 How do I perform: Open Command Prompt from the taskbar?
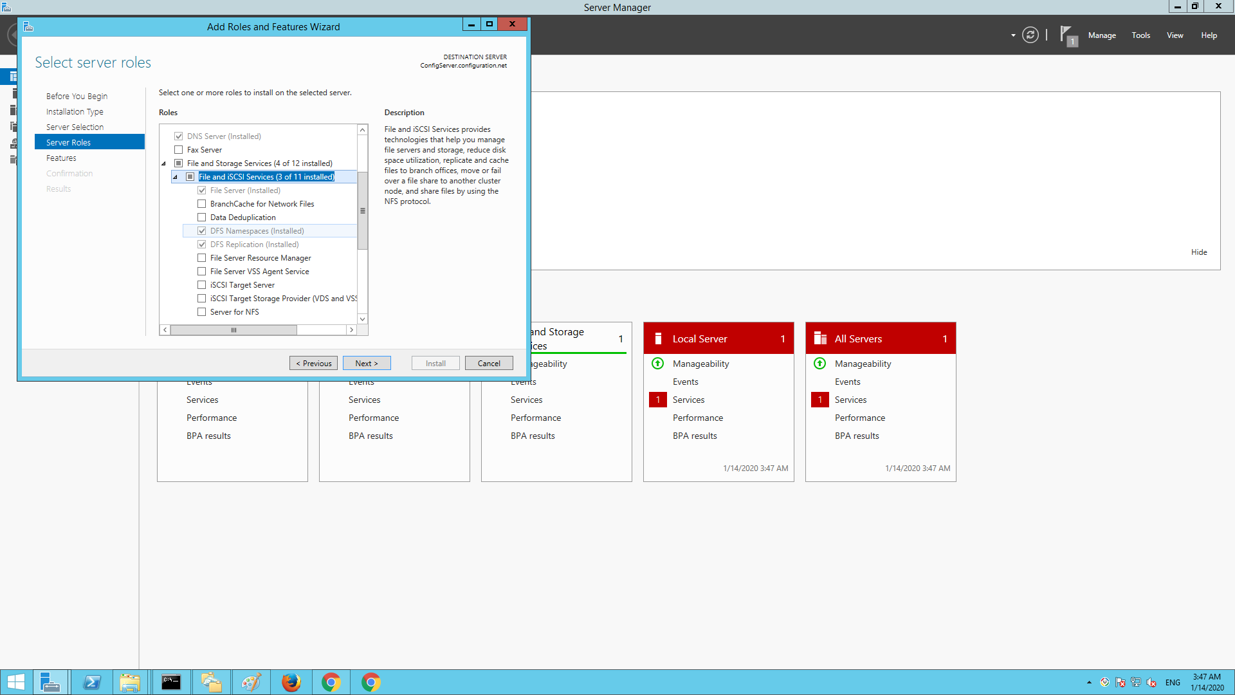pos(171,681)
